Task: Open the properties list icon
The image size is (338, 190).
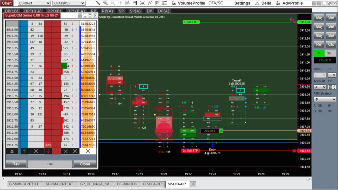Action: click(x=165, y=3)
